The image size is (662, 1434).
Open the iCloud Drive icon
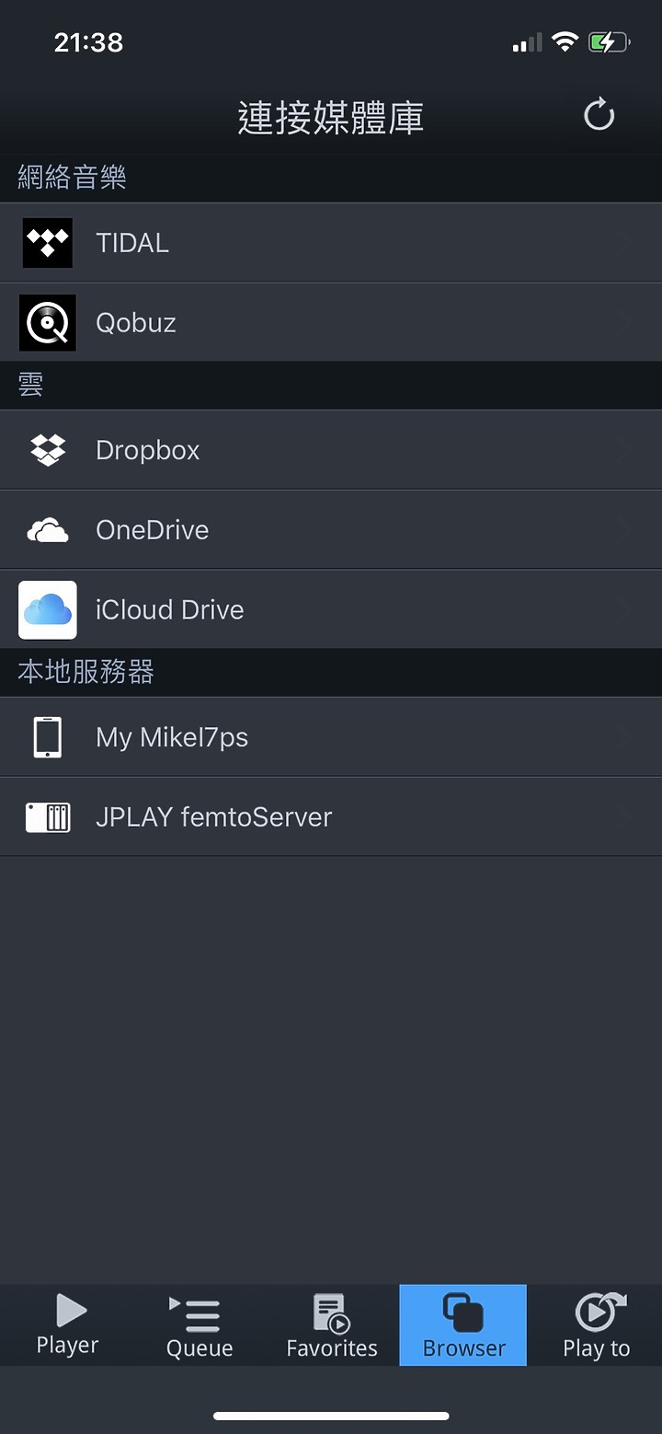tap(48, 609)
